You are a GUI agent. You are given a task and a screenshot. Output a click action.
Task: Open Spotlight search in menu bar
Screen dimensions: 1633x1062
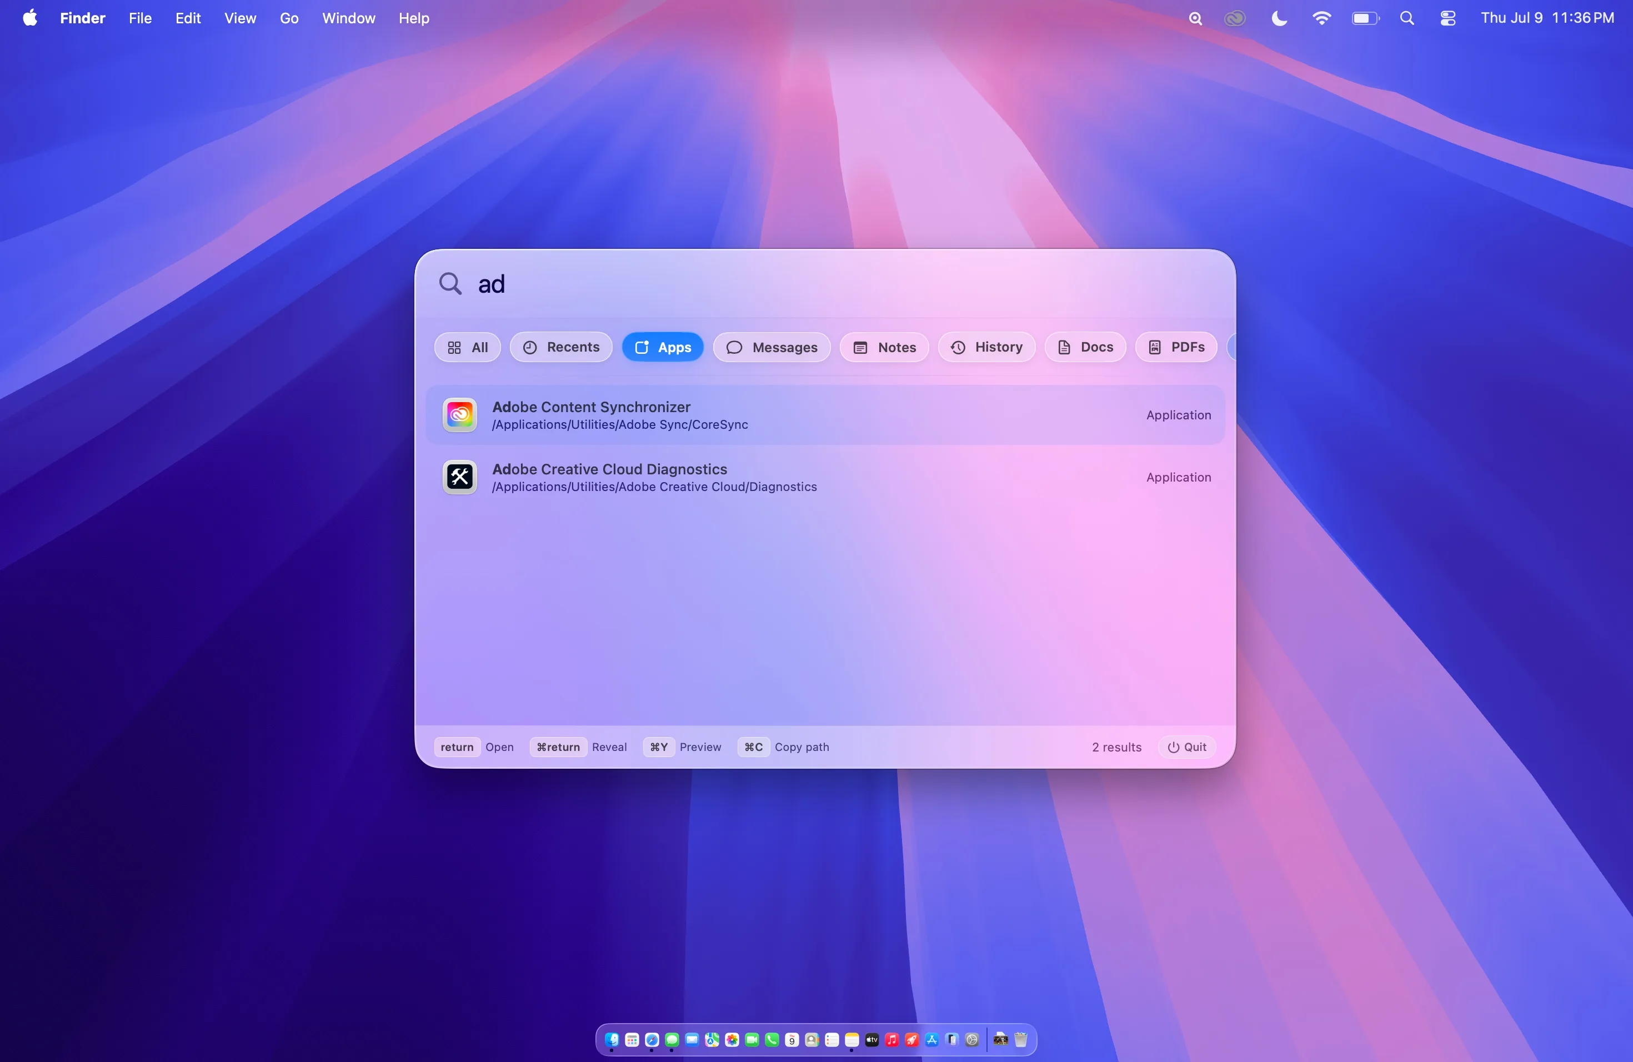(1407, 18)
